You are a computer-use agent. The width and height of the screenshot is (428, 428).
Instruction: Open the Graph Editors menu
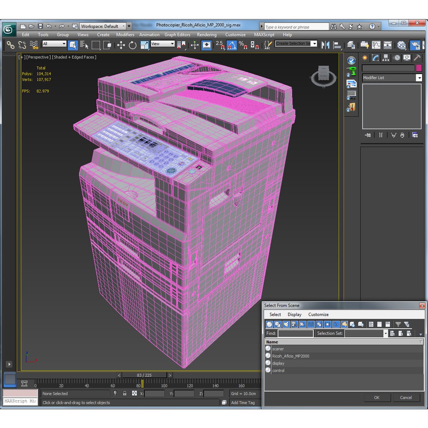pos(177,34)
